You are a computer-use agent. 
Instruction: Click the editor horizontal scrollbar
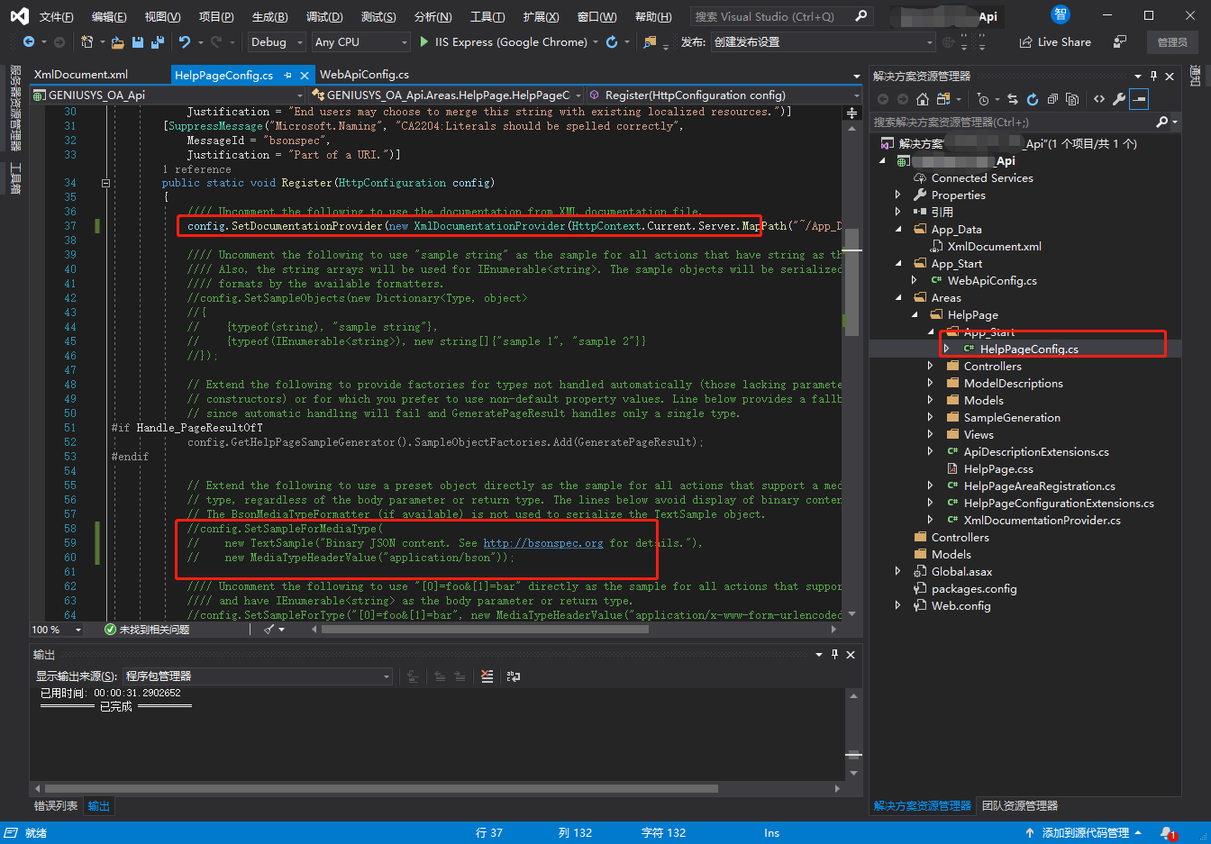pos(485,630)
